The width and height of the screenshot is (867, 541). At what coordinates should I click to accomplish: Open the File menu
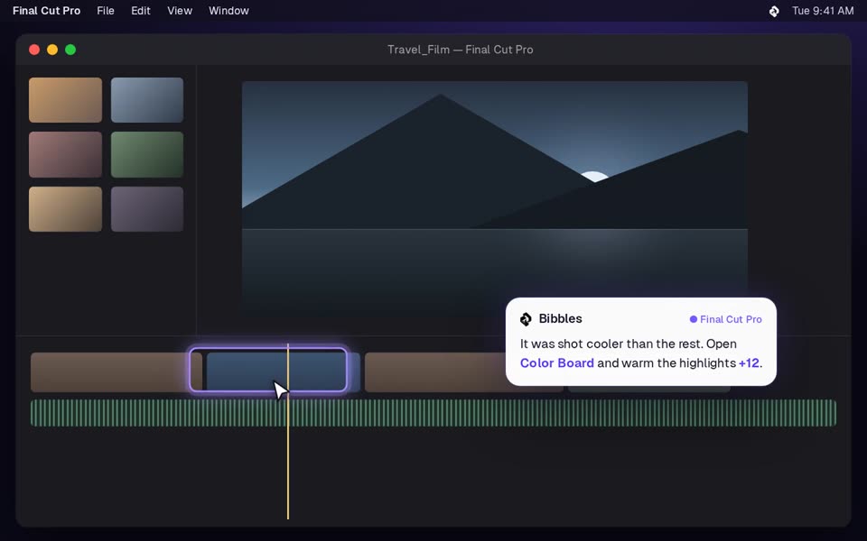tap(105, 11)
